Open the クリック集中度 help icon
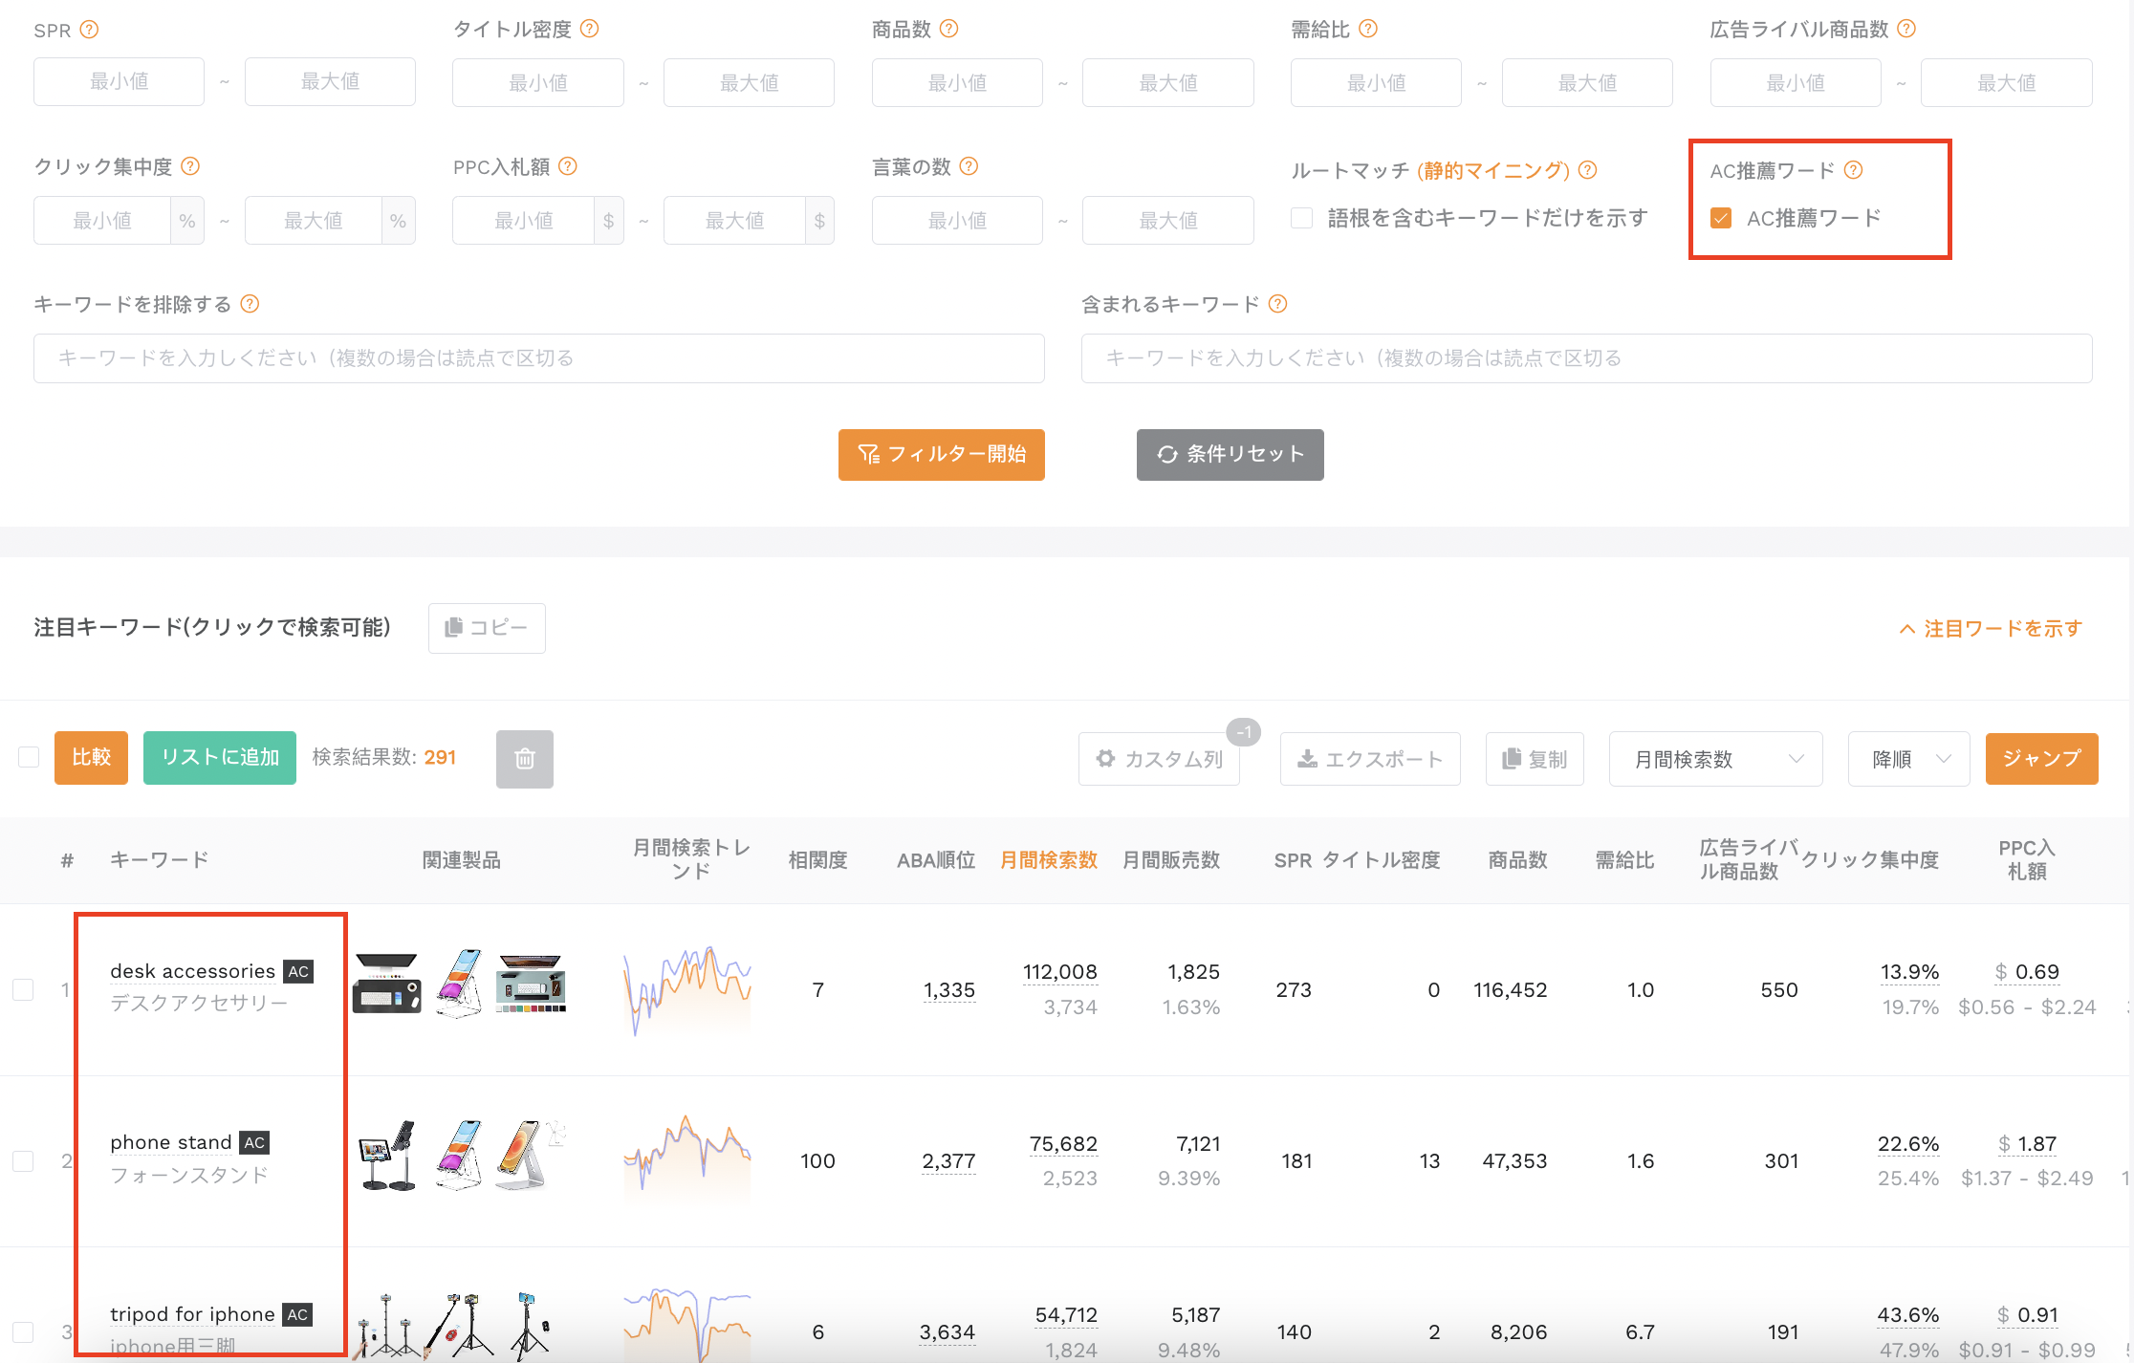2134x1363 pixels. point(190,166)
